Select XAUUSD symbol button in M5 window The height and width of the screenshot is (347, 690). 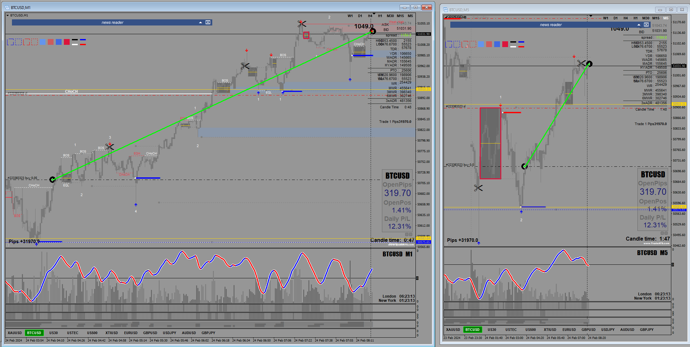(x=453, y=330)
